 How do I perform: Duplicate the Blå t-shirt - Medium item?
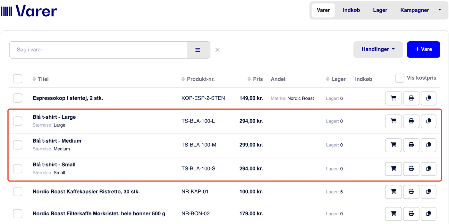coord(428,145)
